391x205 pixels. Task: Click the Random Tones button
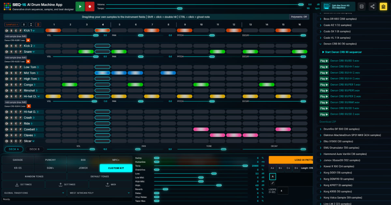pyautogui.click(x=34, y=176)
